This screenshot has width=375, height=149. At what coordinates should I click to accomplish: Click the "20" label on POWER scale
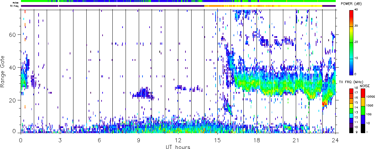[x=356, y=42]
